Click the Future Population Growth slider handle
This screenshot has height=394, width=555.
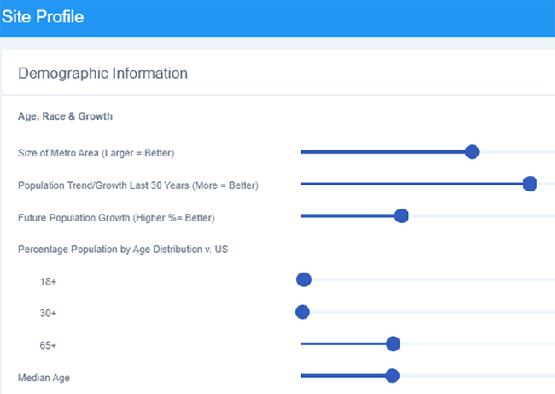click(x=401, y=215)
